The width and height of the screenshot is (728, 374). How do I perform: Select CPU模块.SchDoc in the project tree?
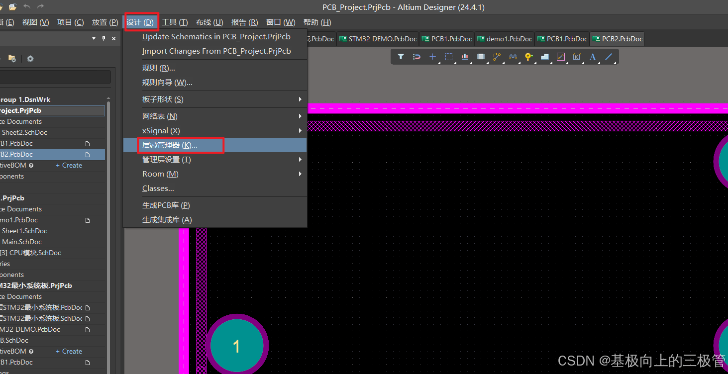point(30,253)
